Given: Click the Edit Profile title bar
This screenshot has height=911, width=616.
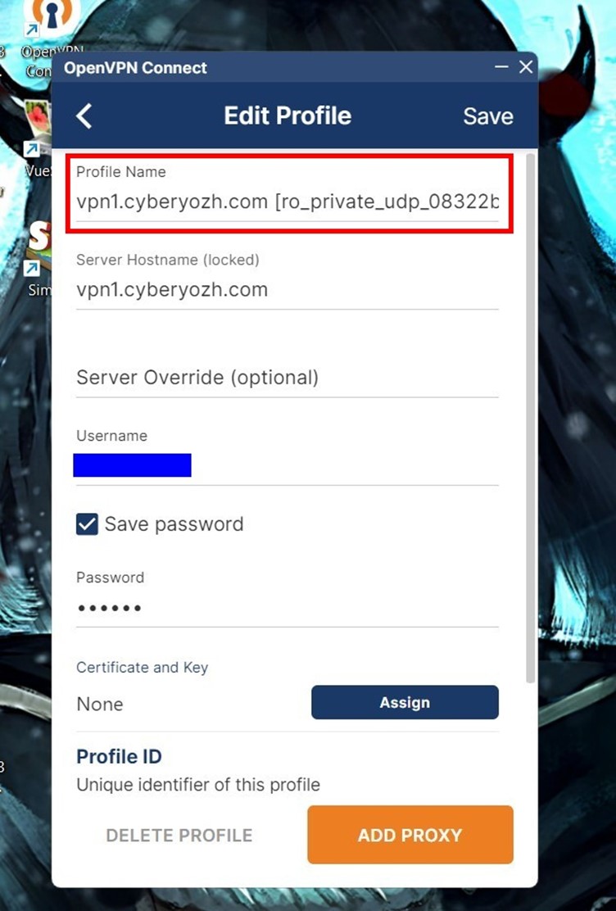Looking at the screenshot, I should [287, 116].
